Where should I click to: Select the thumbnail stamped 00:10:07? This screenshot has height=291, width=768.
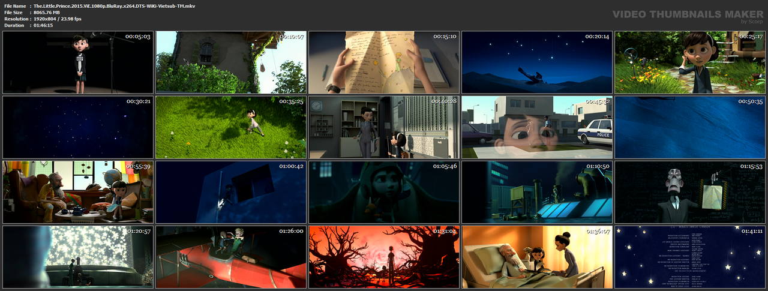tap(231, 62)
